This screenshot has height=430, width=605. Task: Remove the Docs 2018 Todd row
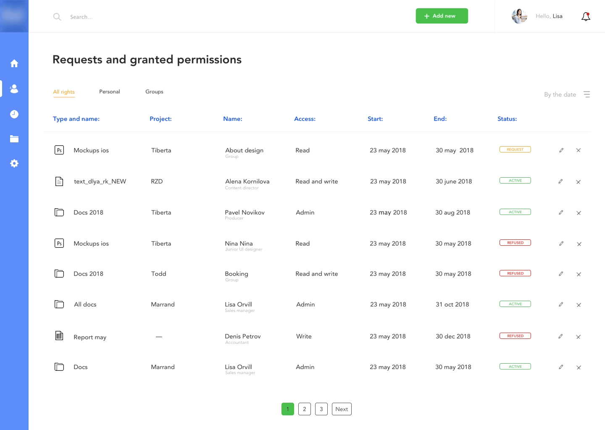(x=579, y=274)
